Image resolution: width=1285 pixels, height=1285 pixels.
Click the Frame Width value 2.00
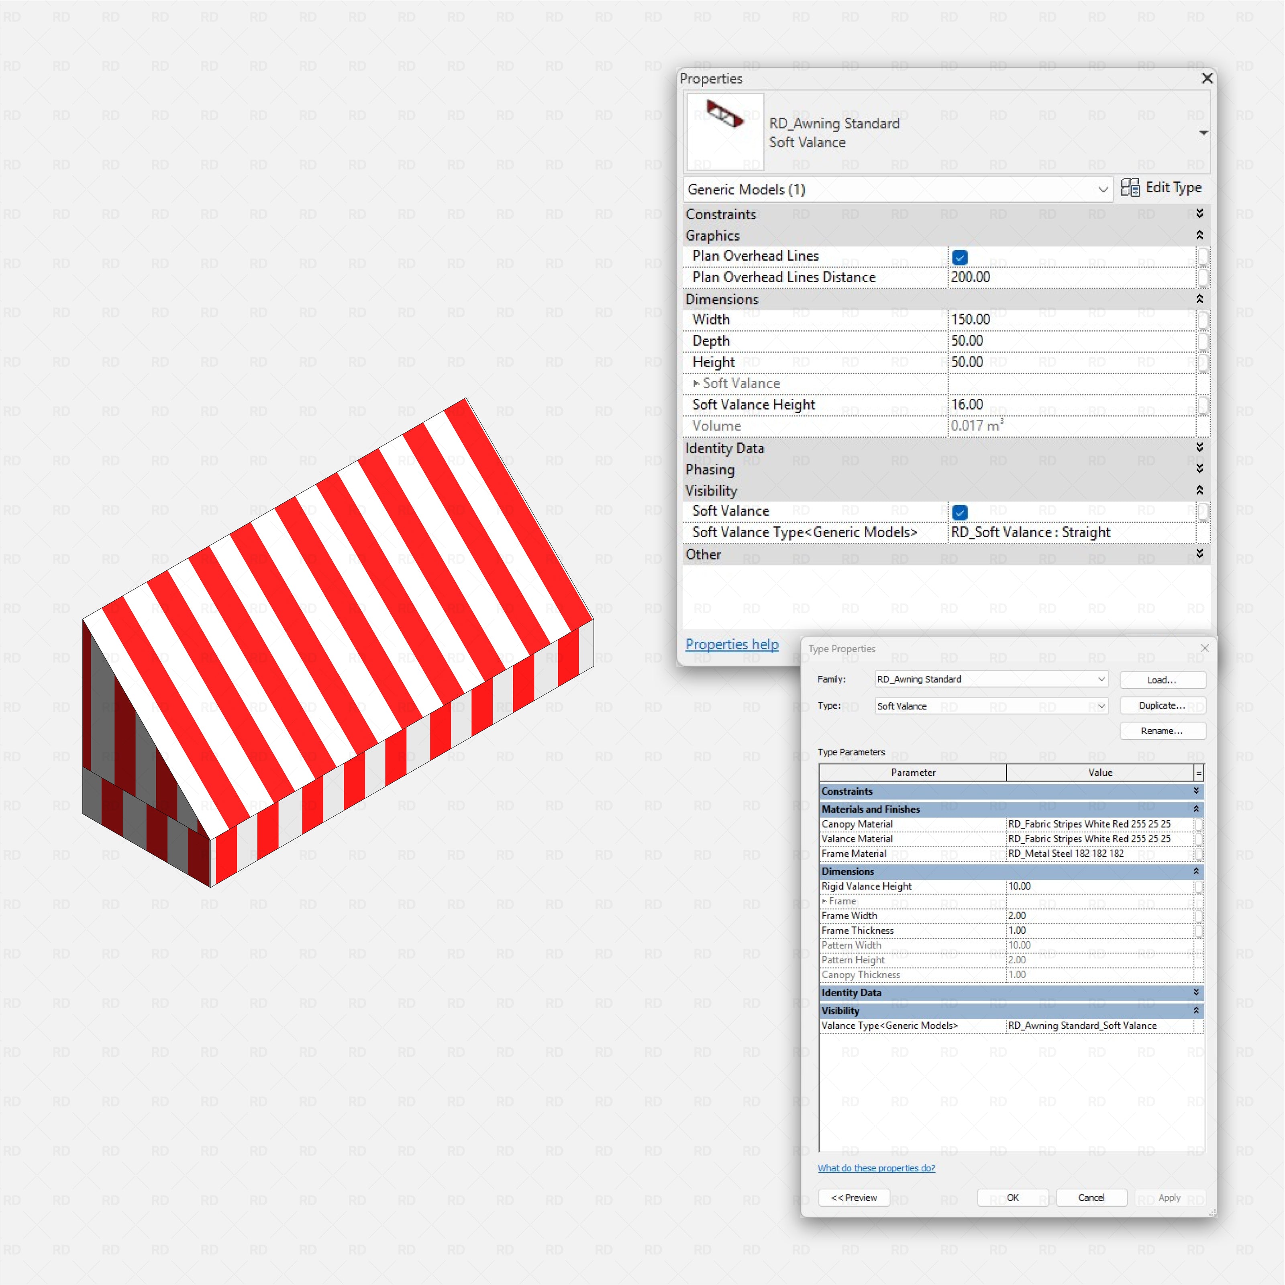point(1100,916)
